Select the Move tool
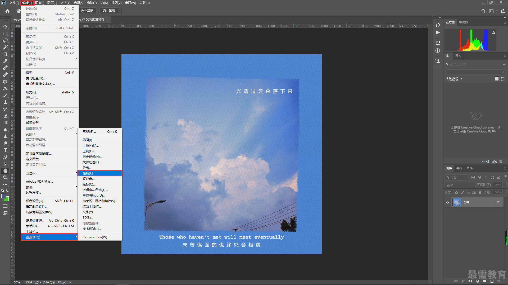The width and height of the screenshot is (508, 285). [x=5, y=27]
